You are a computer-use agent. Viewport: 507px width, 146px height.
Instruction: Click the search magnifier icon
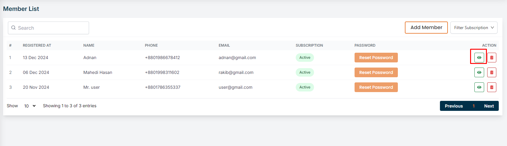click(13, 28)
